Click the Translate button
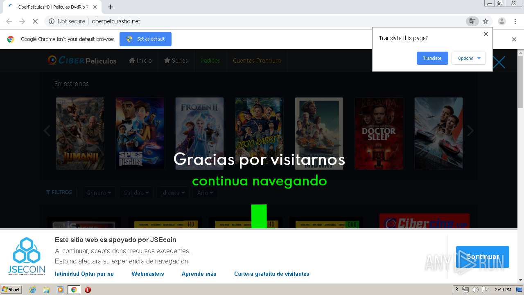524x295 pixels. click(432, 58)
